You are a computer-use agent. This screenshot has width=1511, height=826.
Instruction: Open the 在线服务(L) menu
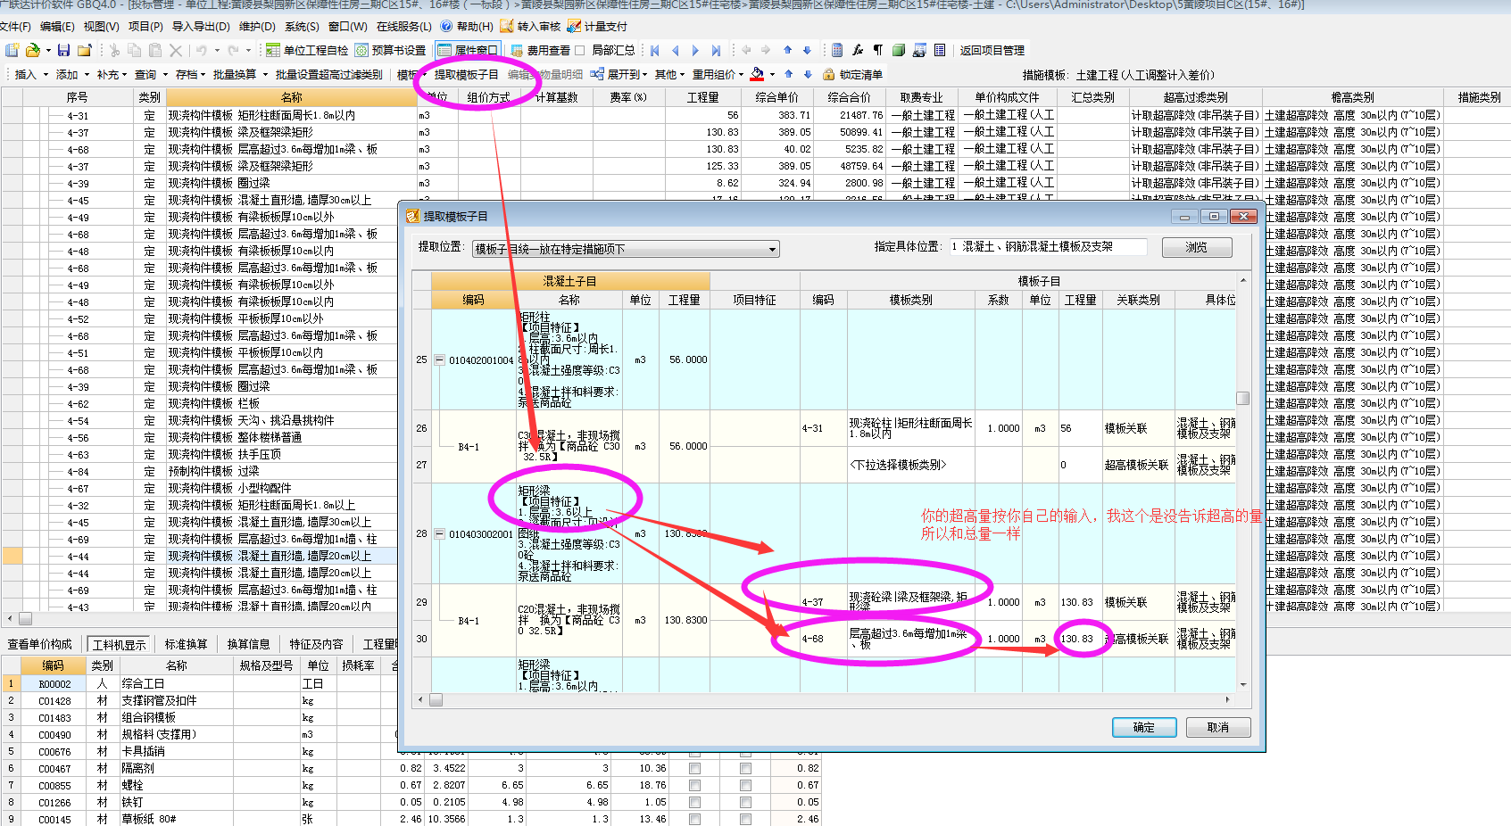click(x=403, y=26)
